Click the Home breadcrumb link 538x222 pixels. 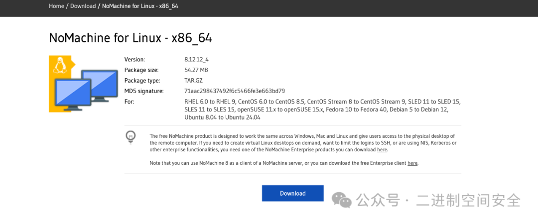[x=56, y=6]
